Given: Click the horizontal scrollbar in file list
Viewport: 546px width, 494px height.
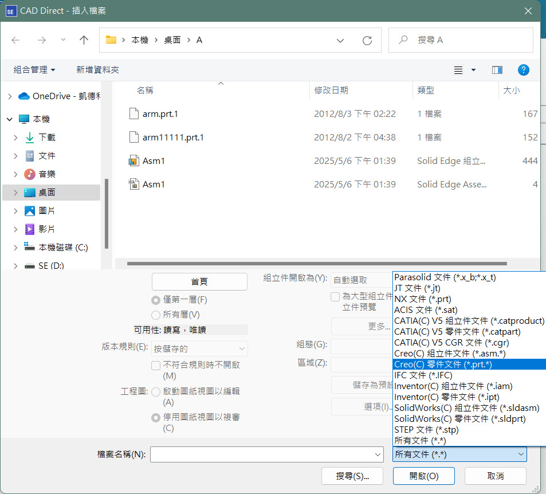Looking at the screenshot, I should pos(317,264).
